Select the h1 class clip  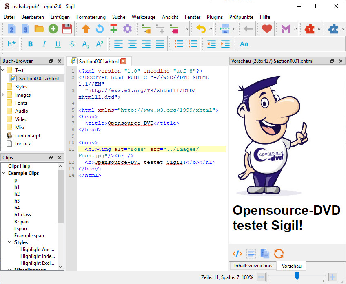[22, 215]
